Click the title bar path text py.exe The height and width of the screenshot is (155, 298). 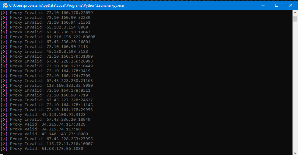tap(66, 5)
